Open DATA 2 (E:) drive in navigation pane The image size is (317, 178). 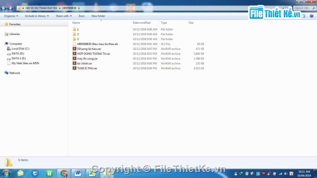point(19,58)
